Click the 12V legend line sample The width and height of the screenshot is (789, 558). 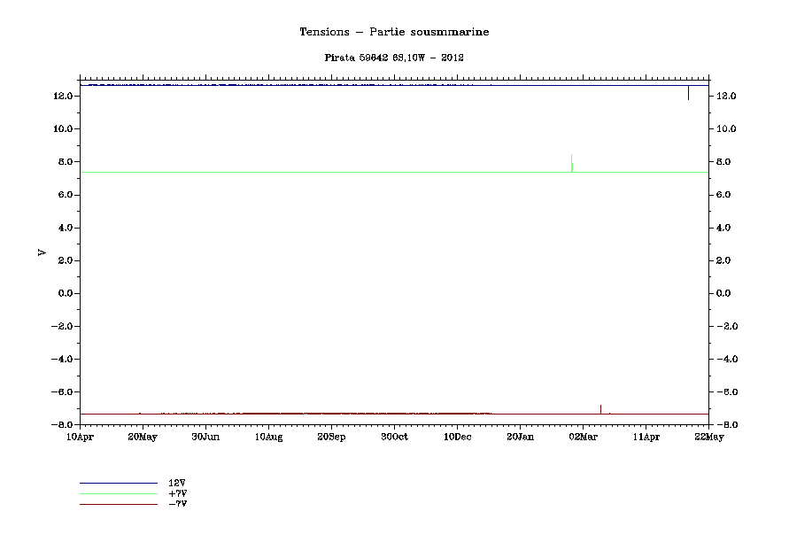(118, 483)
